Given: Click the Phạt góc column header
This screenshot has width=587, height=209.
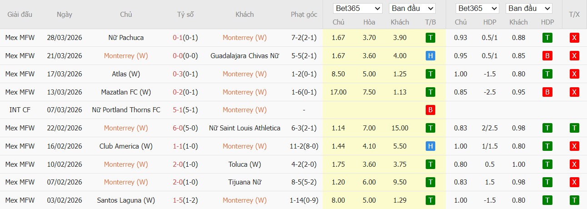Looking at the screenshot, I should click(304, 15).
